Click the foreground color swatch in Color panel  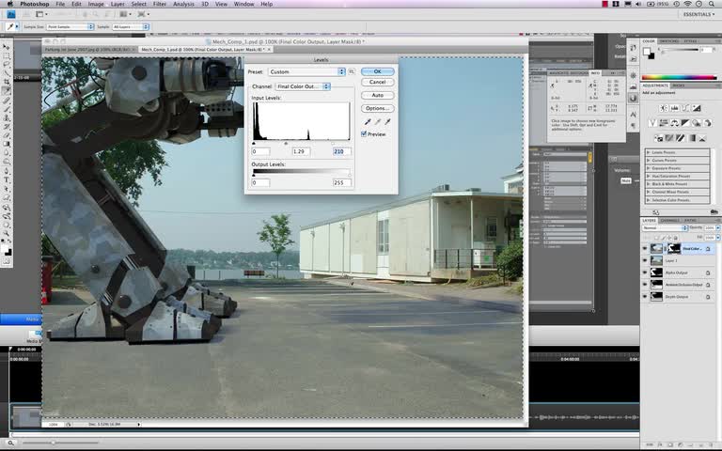tap(647, 51)
